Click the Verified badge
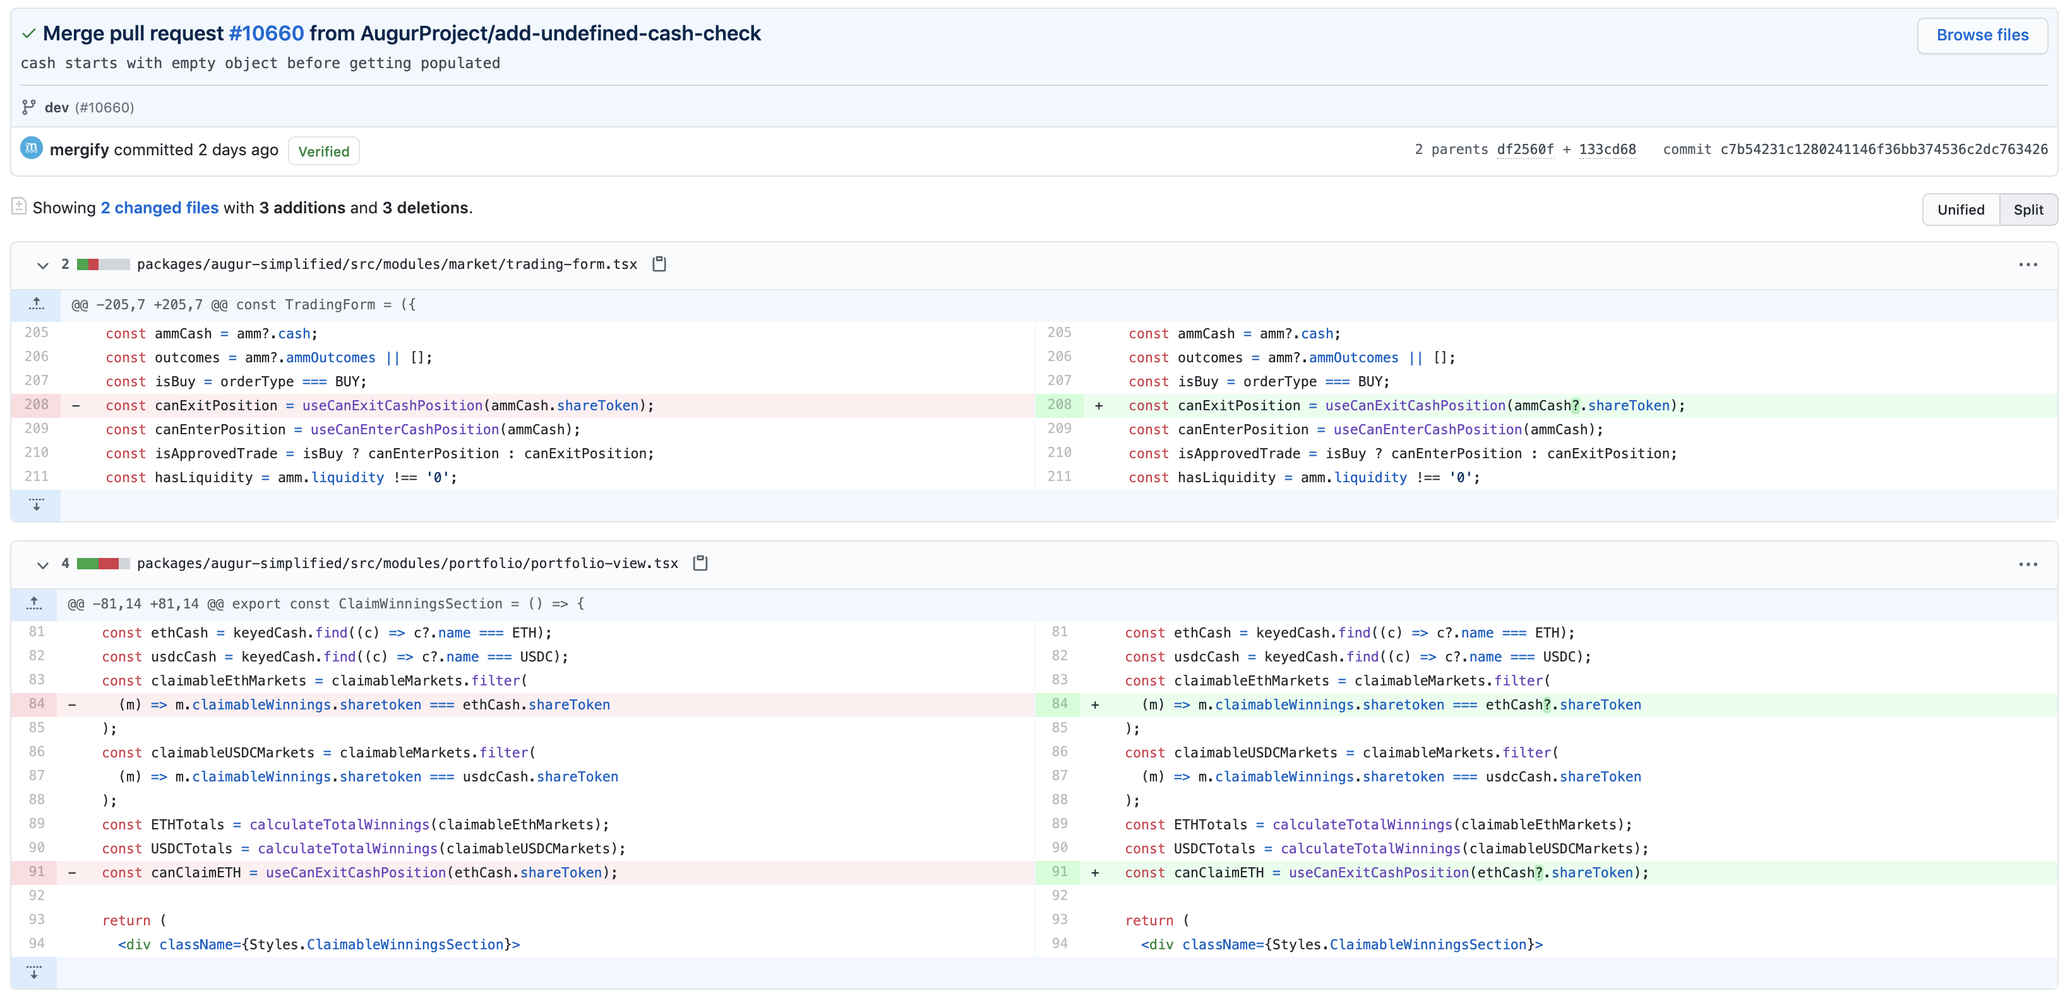 [x=323, y=151]
